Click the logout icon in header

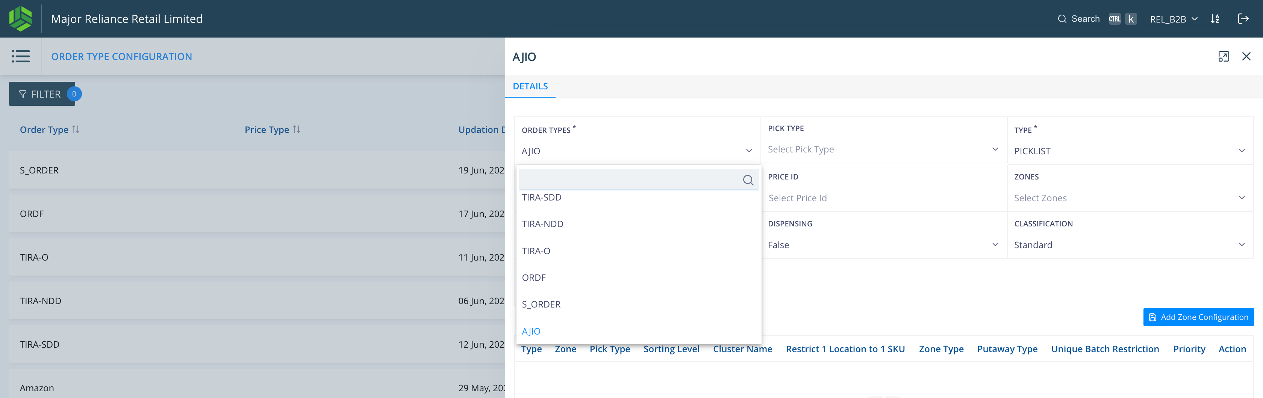1243,19
